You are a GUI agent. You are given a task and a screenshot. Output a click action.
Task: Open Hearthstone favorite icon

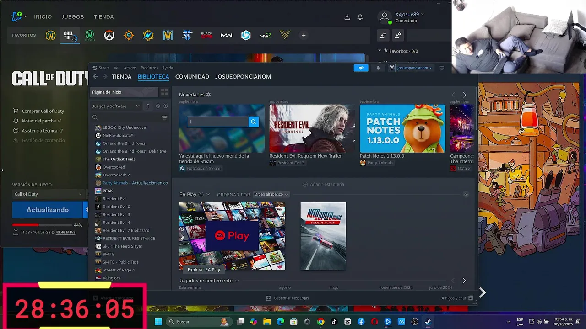click(129, 35)
